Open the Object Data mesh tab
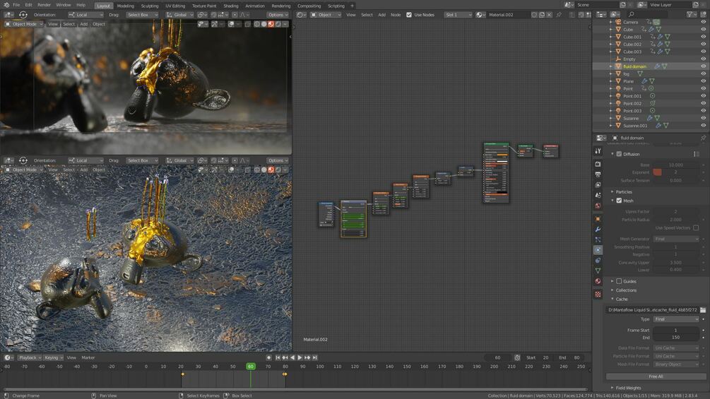The image size is (710, 399). pos(598,271)
